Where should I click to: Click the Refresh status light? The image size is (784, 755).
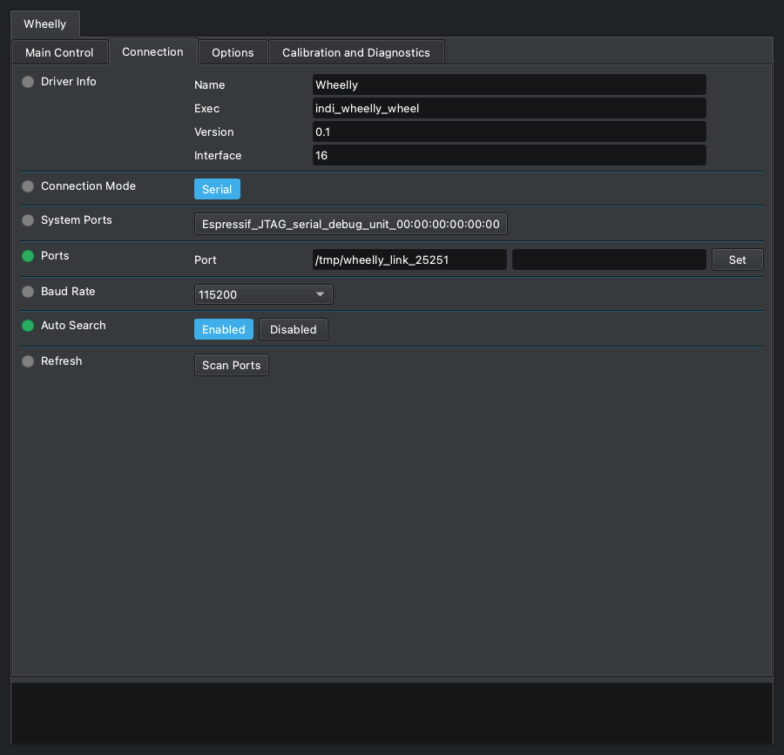28,361
